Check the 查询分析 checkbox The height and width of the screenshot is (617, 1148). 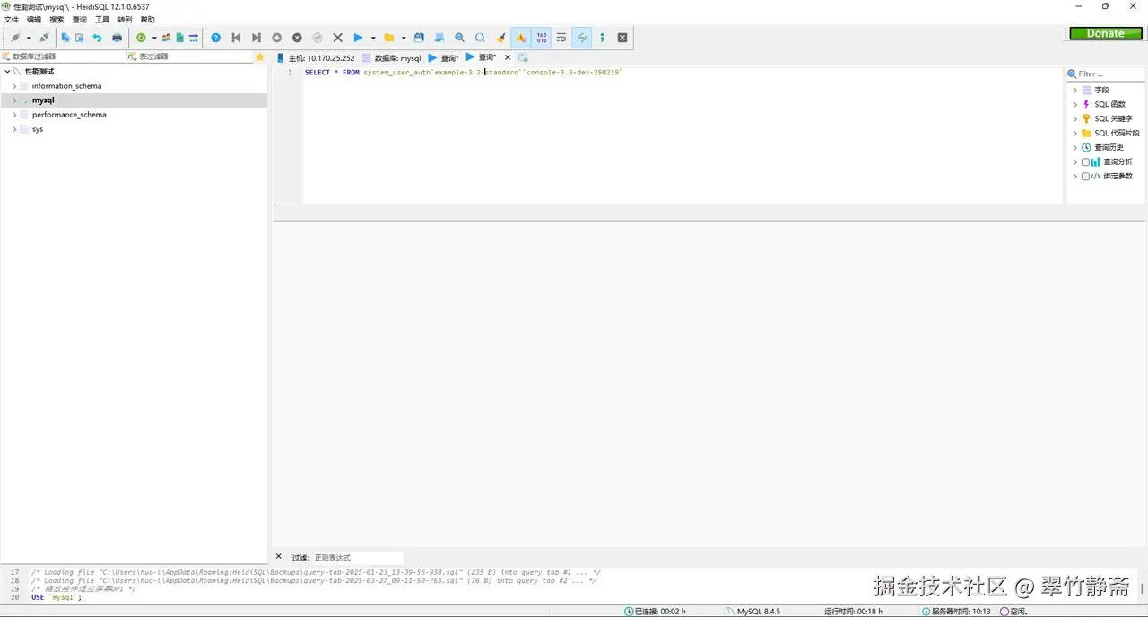coord(1085,162)
